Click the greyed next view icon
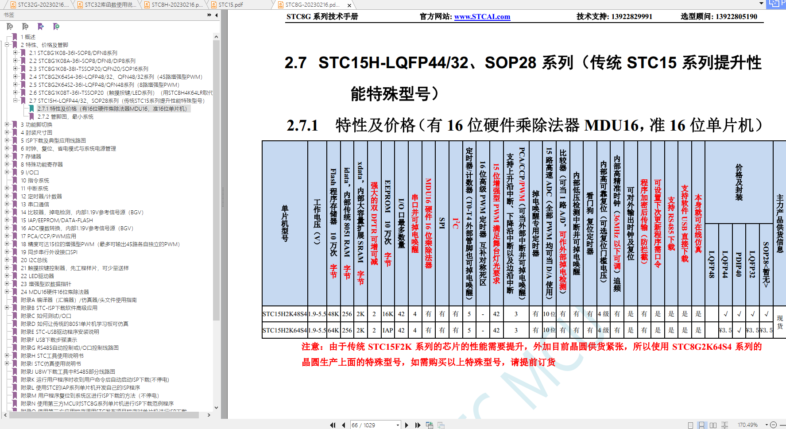Viewport: 786px width, 429px height. coord(441,425)
